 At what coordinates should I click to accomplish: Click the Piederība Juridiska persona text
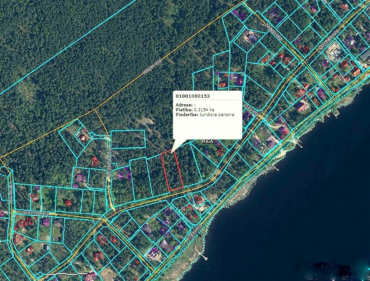205,114
